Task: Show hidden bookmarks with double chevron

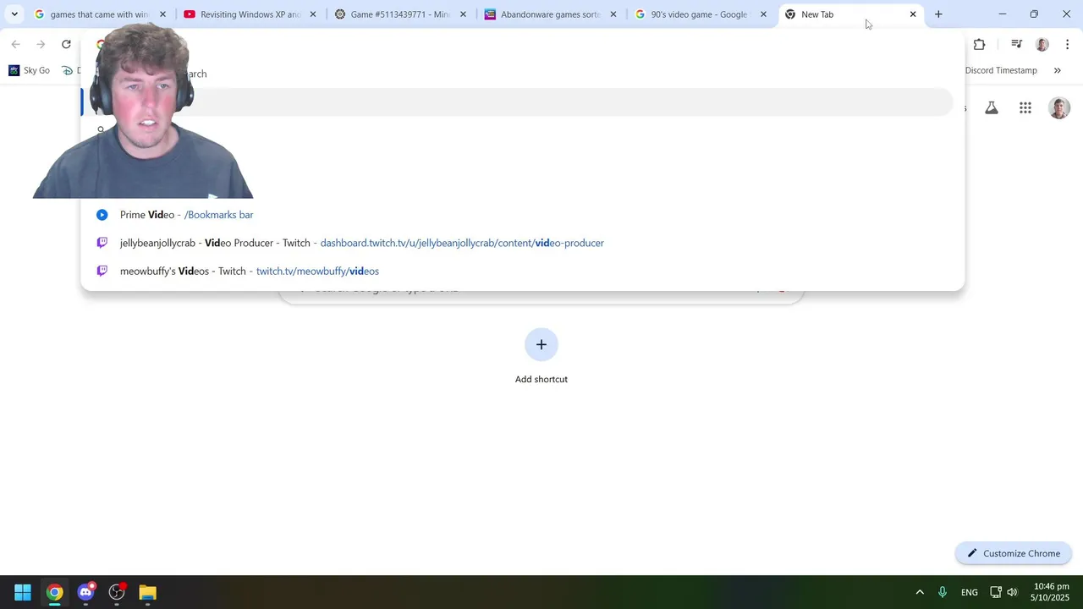Action: 1057,70
